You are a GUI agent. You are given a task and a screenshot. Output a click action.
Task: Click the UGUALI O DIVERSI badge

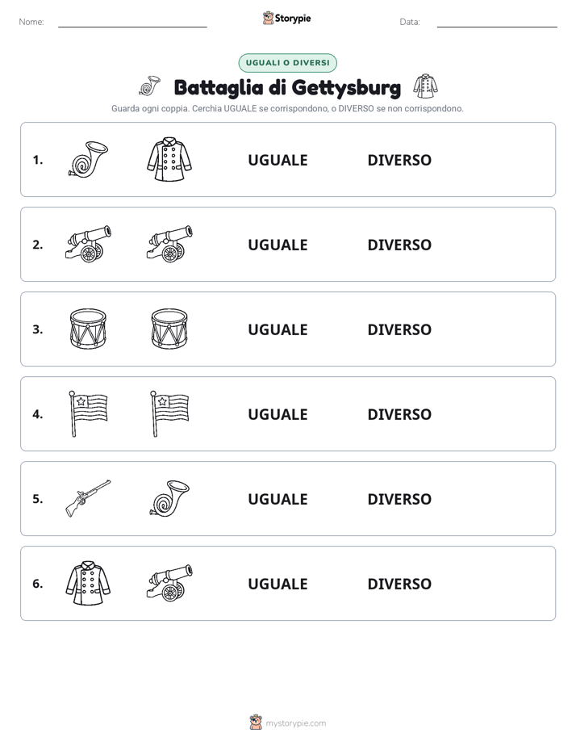point(287,63)
